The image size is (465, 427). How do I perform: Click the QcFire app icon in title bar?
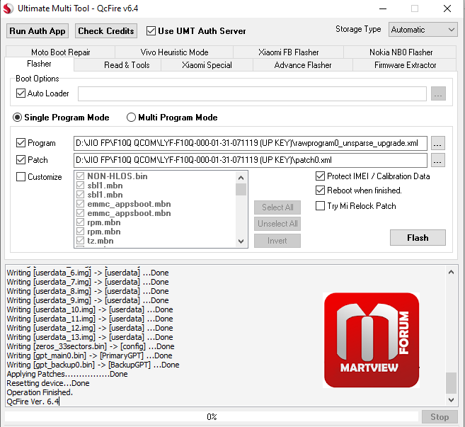[x=8, y=8]
